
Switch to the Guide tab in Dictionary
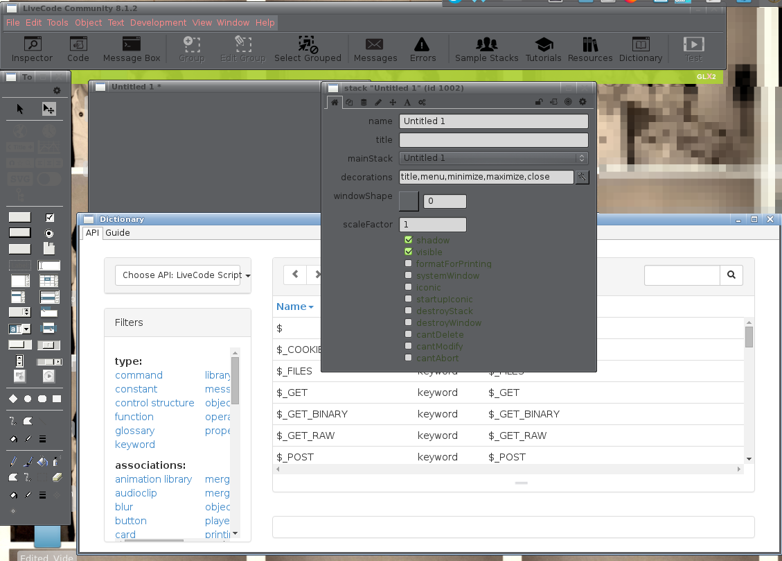coord(118,233)
